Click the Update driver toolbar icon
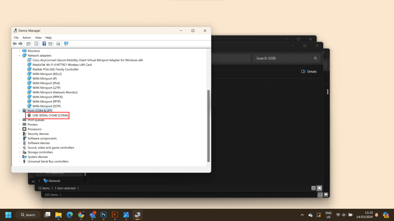The image size is (394, 221). [58, 44]
